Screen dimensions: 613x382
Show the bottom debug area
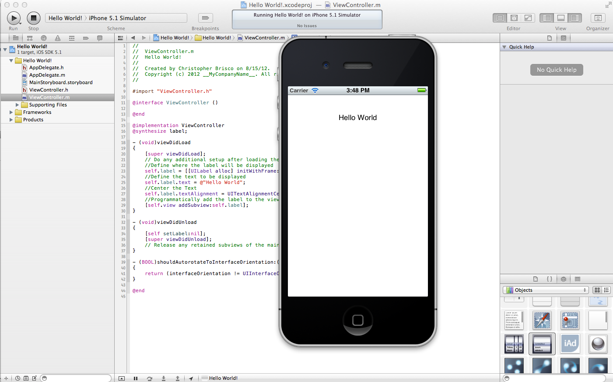(560, 18)
